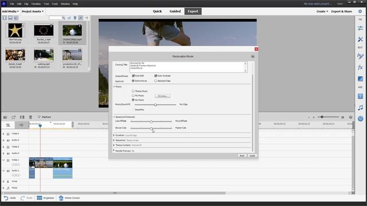Image resolution: width=367 pixels, height=206 pixels.
Task: Click the preferences gear icon at top right
Action: (360, 11)
